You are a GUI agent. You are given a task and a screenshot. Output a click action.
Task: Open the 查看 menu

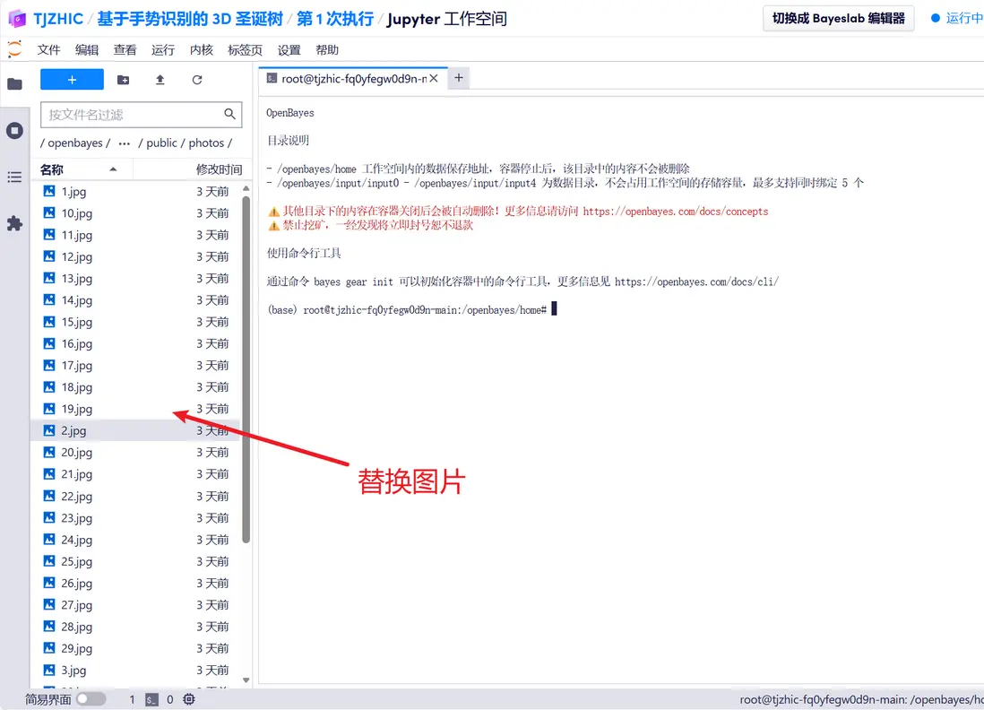[125, 49]
